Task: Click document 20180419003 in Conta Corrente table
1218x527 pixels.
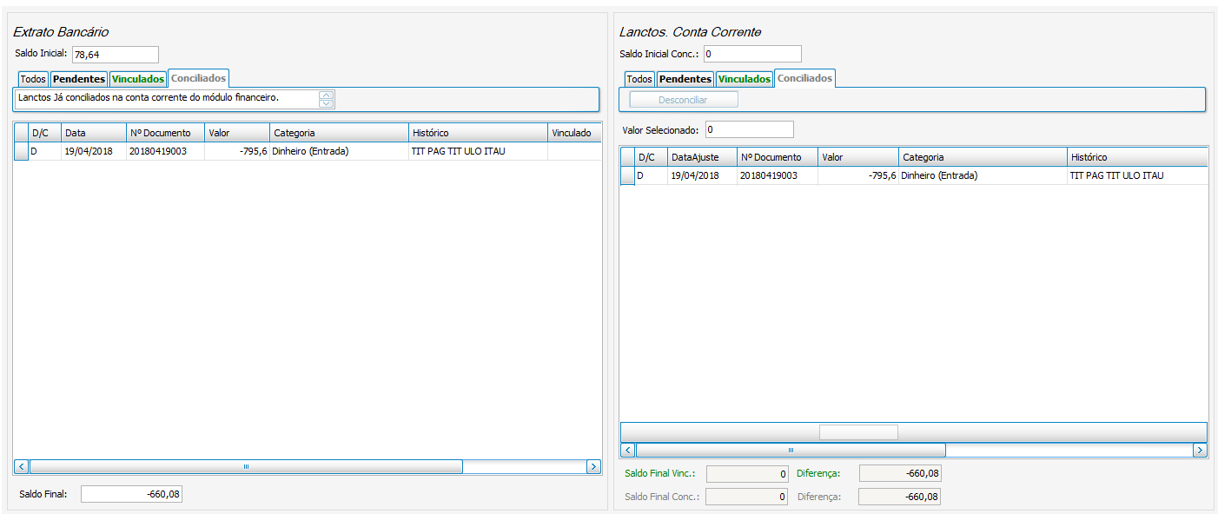Action: pos(770,175)
